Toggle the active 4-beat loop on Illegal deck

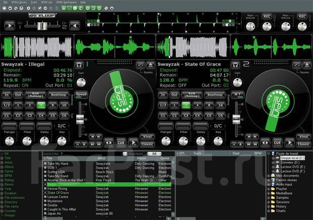pos(41,105)
